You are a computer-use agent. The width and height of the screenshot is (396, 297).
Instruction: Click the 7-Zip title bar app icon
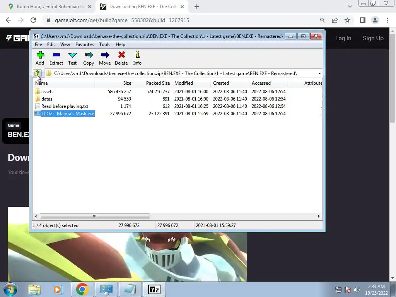[36, 36]
